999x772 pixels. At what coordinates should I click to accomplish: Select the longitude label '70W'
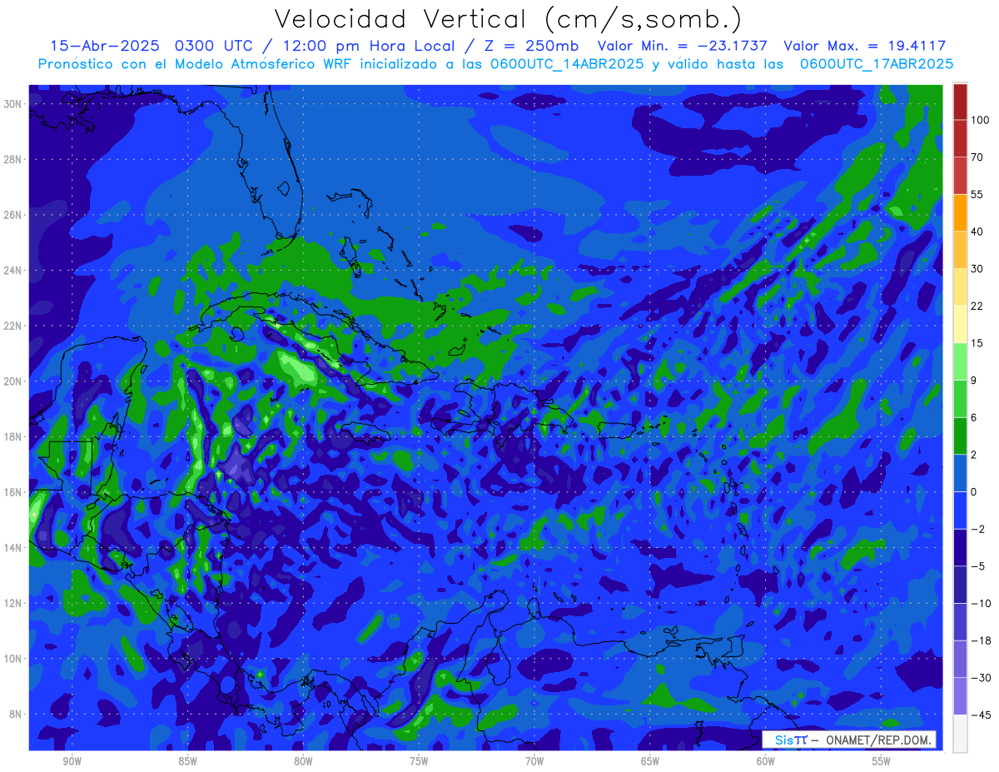(534, 761)
